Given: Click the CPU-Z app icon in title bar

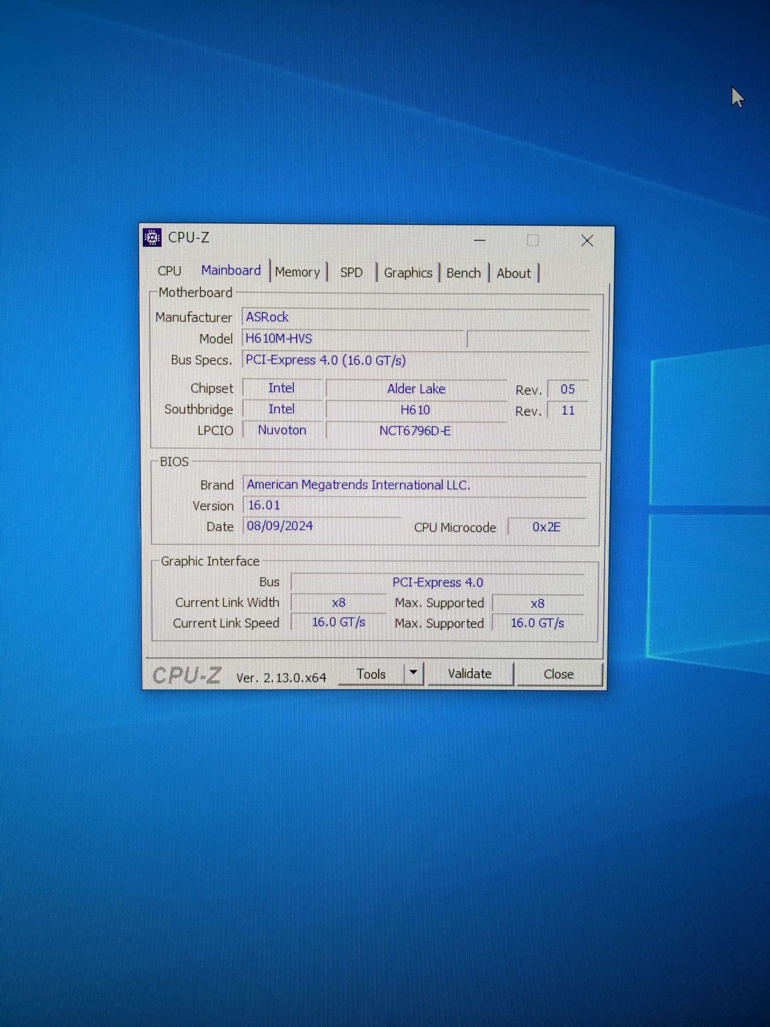Looking at the screenshot, I should click(152, 238).
